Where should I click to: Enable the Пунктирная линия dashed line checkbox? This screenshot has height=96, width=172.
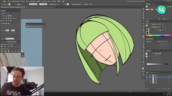[x=1, y=23]
